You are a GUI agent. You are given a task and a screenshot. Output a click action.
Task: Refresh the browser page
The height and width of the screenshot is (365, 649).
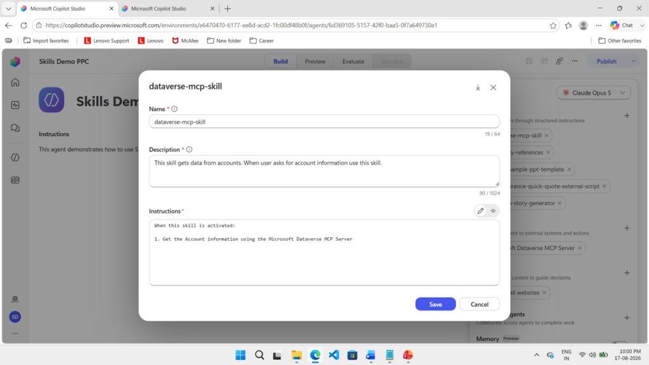(x=23, y=25)
